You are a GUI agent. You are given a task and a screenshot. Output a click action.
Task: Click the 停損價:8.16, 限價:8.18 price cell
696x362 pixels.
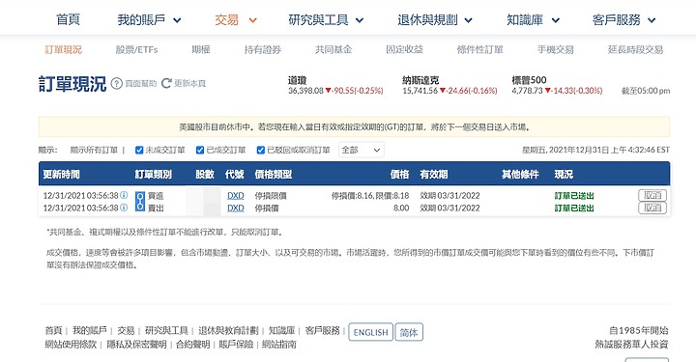[370, 195]
